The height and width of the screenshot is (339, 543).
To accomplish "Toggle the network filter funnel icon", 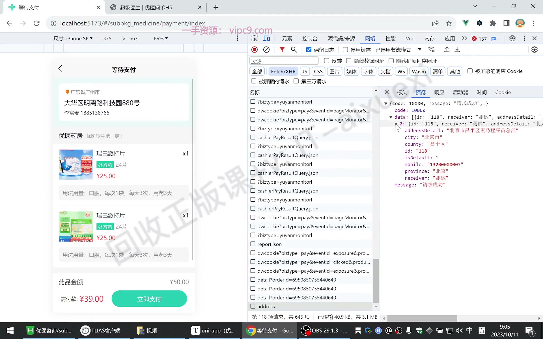I will (282, 50).
